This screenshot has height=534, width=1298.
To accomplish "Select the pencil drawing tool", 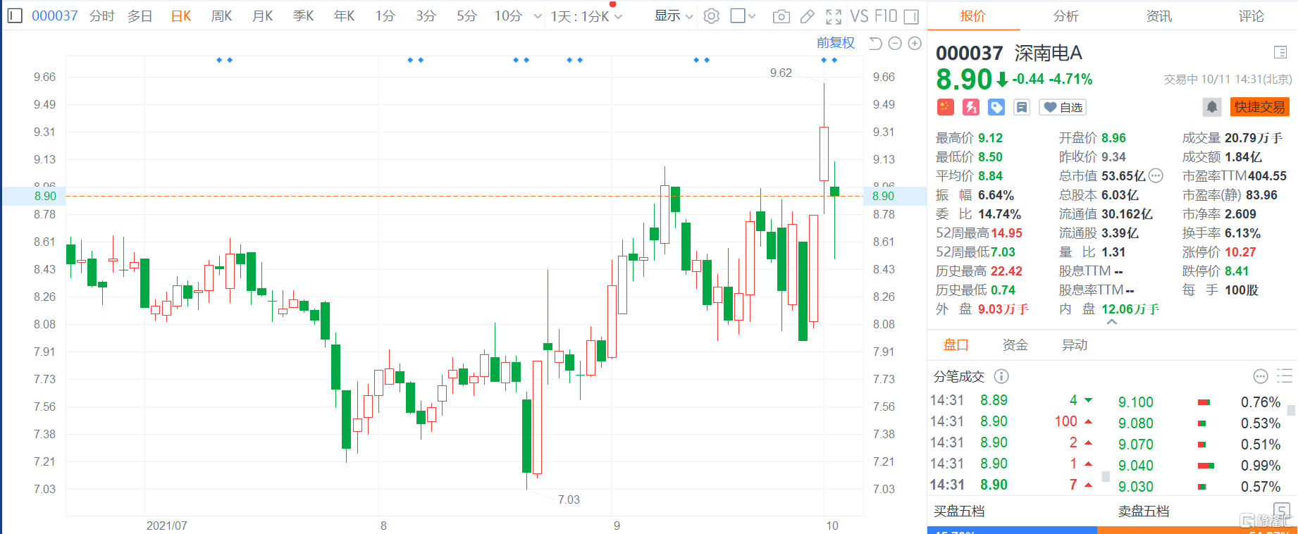I will (808, 16).
